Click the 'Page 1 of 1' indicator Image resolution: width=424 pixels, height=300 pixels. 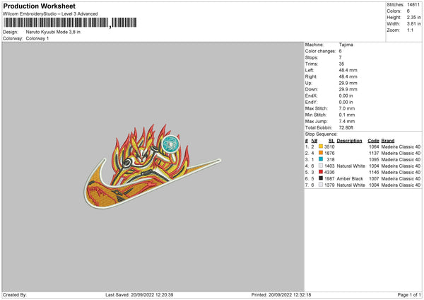409,295
